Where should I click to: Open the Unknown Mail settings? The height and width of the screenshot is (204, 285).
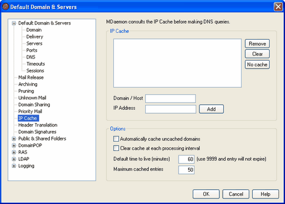pos(32,98)
